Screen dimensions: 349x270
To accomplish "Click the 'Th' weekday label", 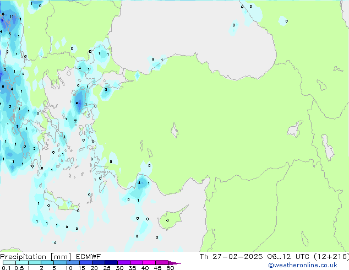I will point(204,257).
